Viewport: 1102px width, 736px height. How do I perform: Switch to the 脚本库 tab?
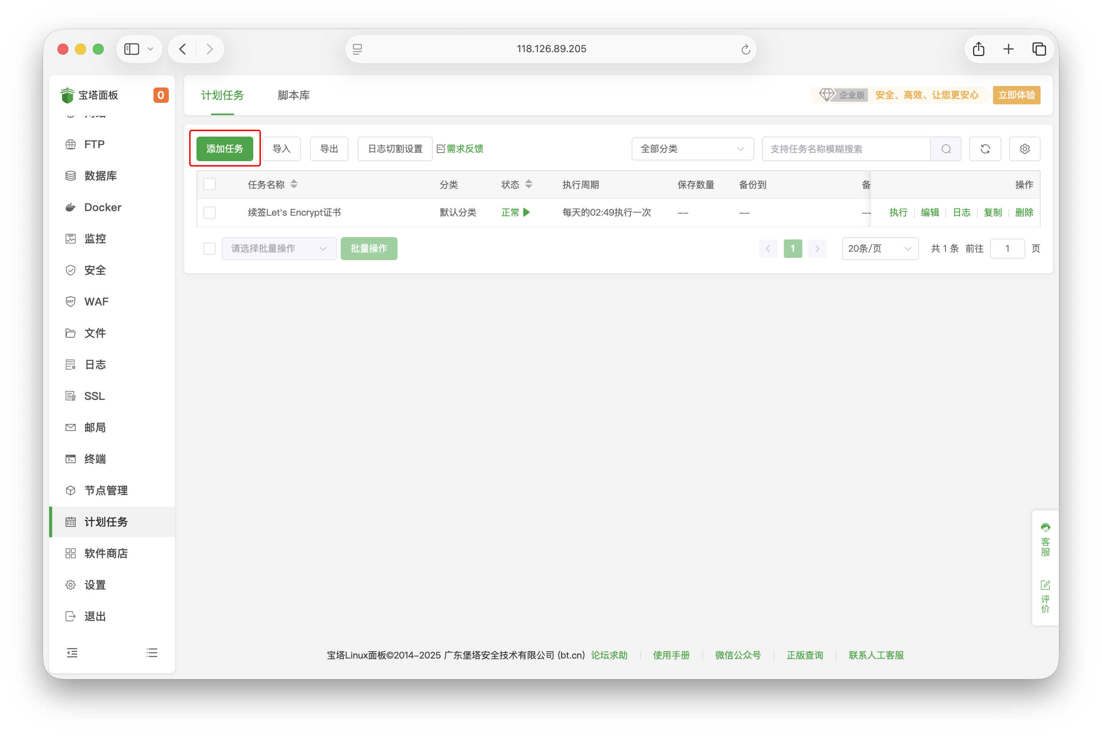294,95
